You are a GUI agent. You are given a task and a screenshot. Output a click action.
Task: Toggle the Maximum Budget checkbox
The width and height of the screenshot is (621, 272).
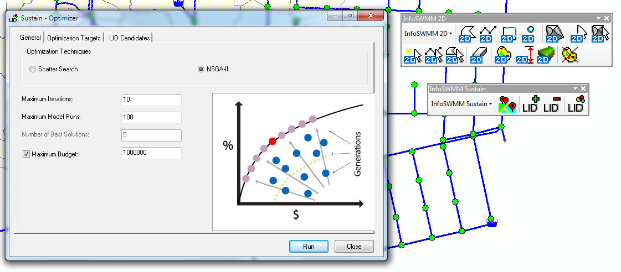(x=26, y=154)
